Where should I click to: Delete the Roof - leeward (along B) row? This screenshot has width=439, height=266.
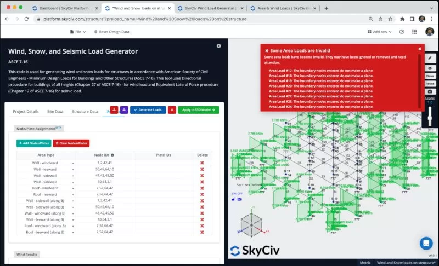point(202,232)
